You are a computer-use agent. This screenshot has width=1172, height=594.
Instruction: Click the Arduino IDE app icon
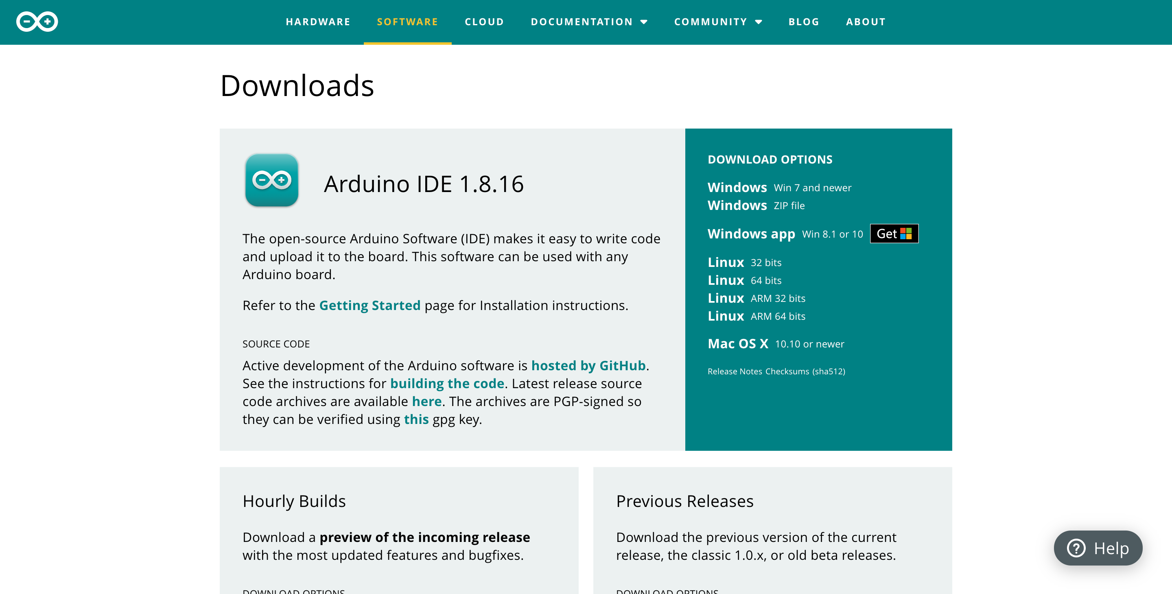271,180
